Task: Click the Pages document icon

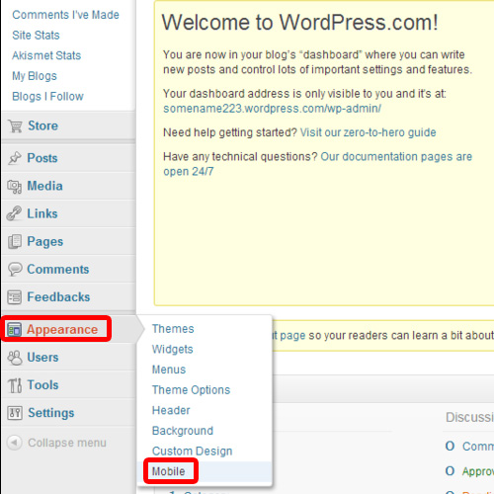Action: pyautogui.click(x=15, y=242)
